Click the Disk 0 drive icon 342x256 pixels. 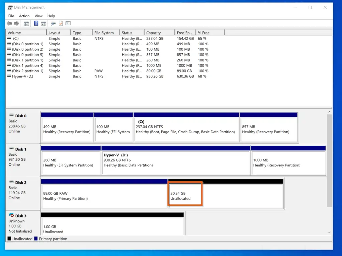pyautogui.click(x=11, y=115)
